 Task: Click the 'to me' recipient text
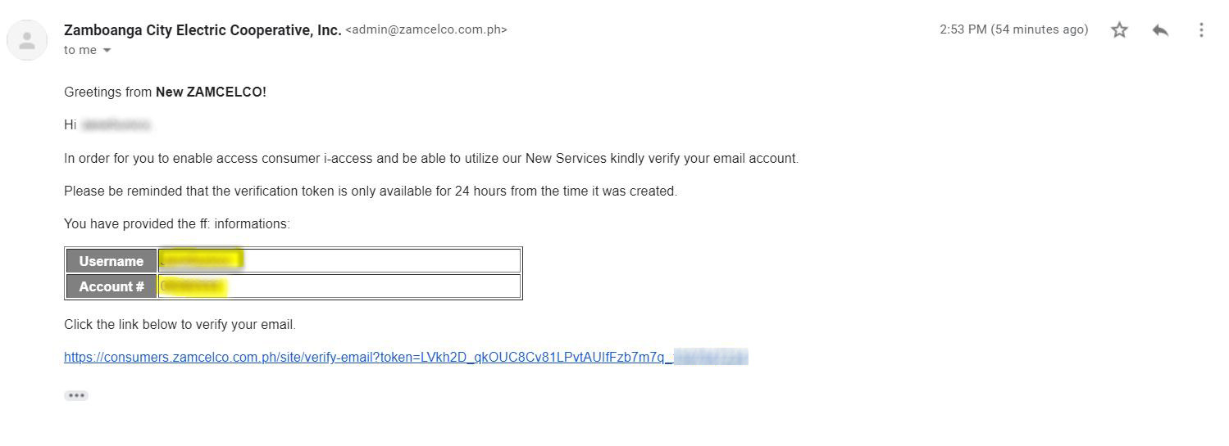80,50
